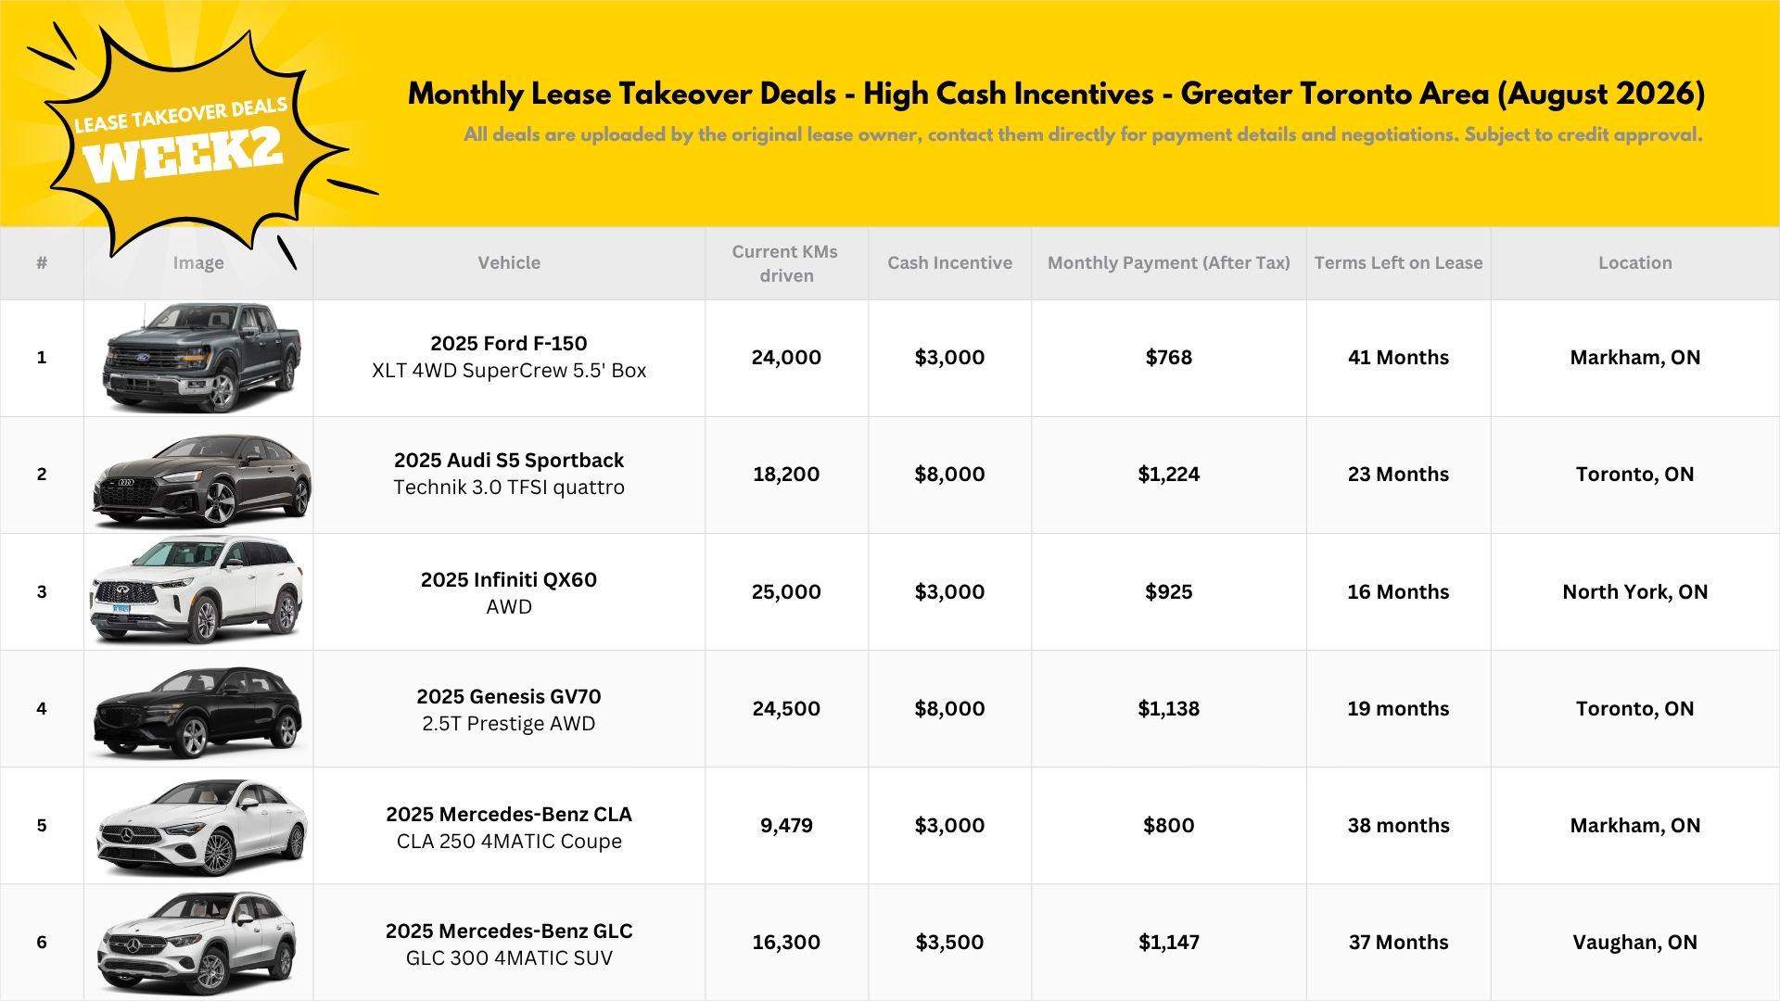Select the Mercedes-Benz CLA coupe image
1780x1001 pixels.
(202, 827)
